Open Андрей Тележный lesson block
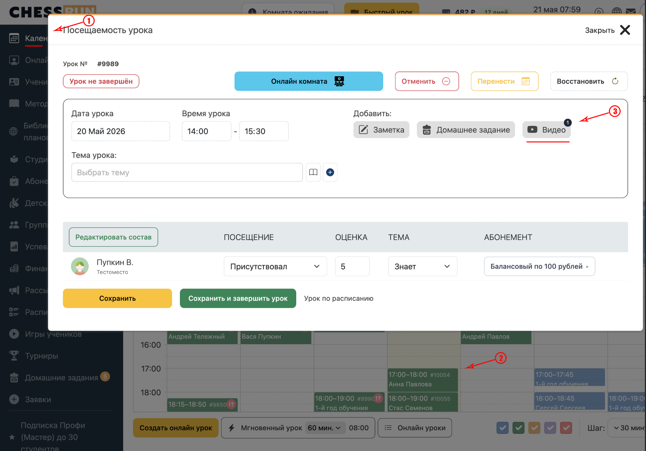This screenshot has height=451, width=646. click(202, 337)
